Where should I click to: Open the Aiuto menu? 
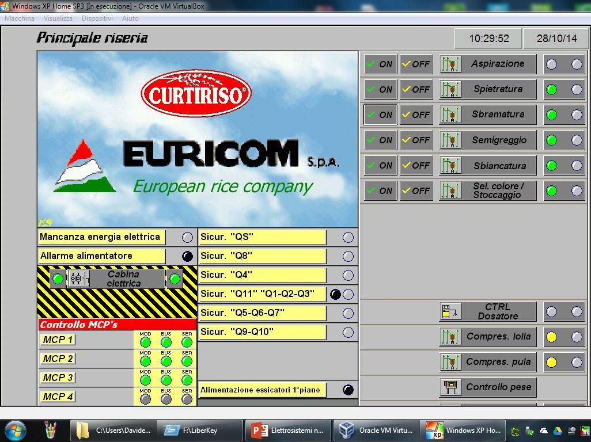130,18
